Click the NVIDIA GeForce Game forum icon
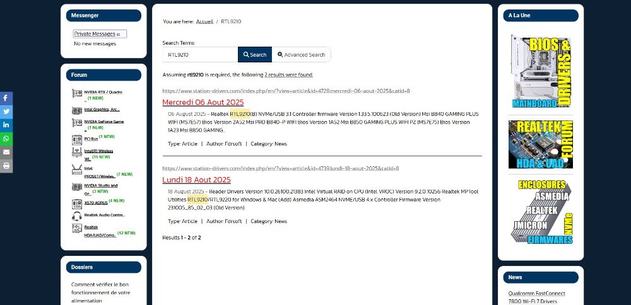The height and width of the screenshot is (305, 631). click(x=77, y=122)
